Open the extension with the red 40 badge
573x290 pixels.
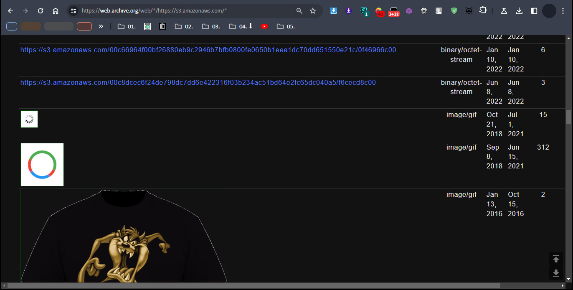379,12
